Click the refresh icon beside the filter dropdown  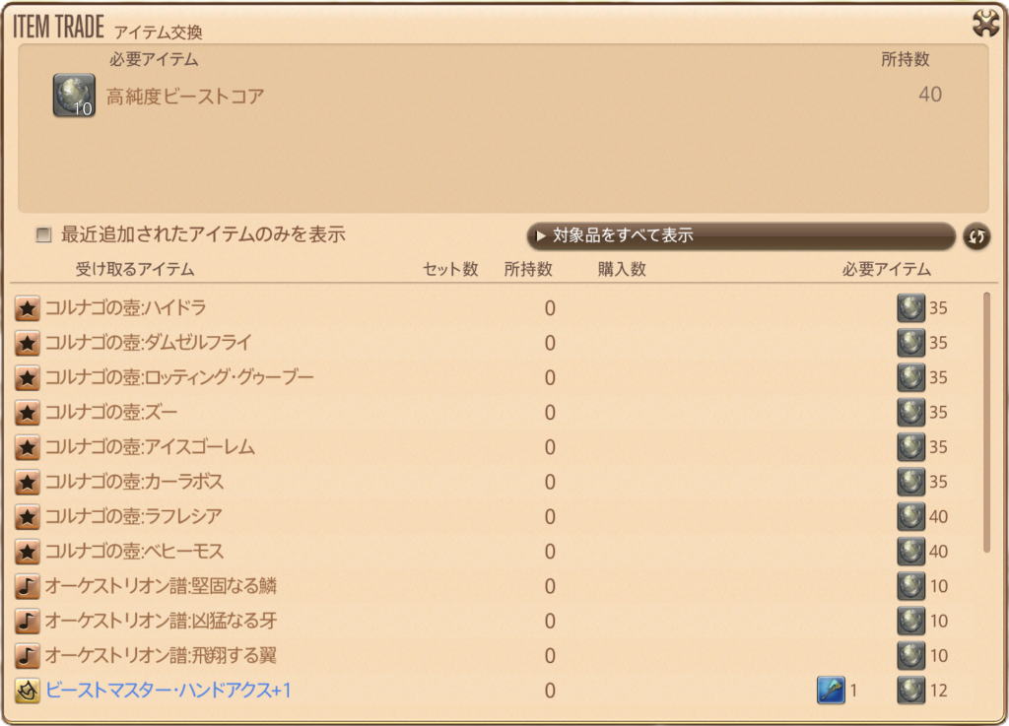point(976,236)
